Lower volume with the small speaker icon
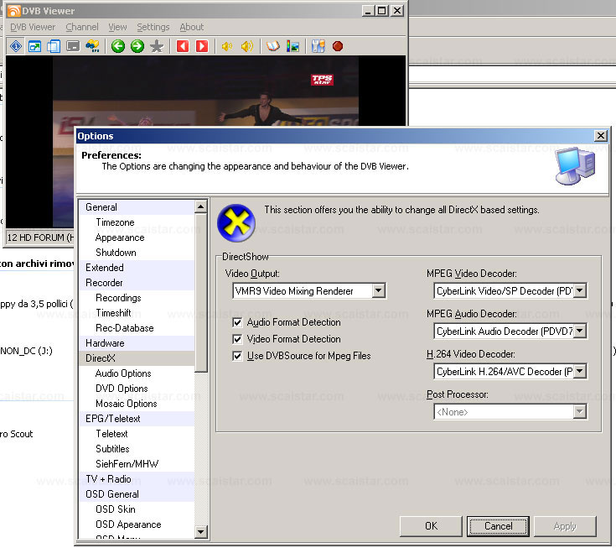This screenshot has width=616, height=548. tap(226, 46)
